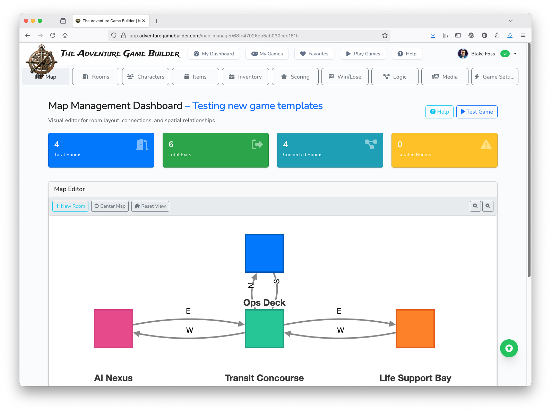
Task: Open browser extensions puzzle icon
Action: [x=497, y=35]
